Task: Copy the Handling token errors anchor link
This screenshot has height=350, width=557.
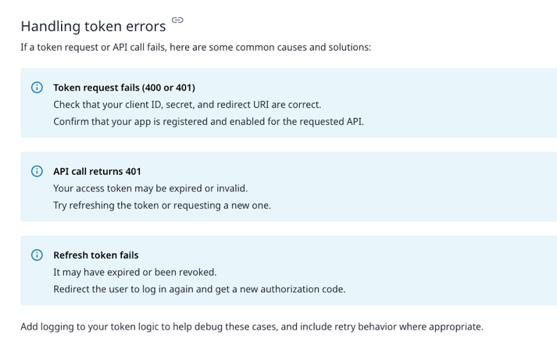Action: pos(177,20)
